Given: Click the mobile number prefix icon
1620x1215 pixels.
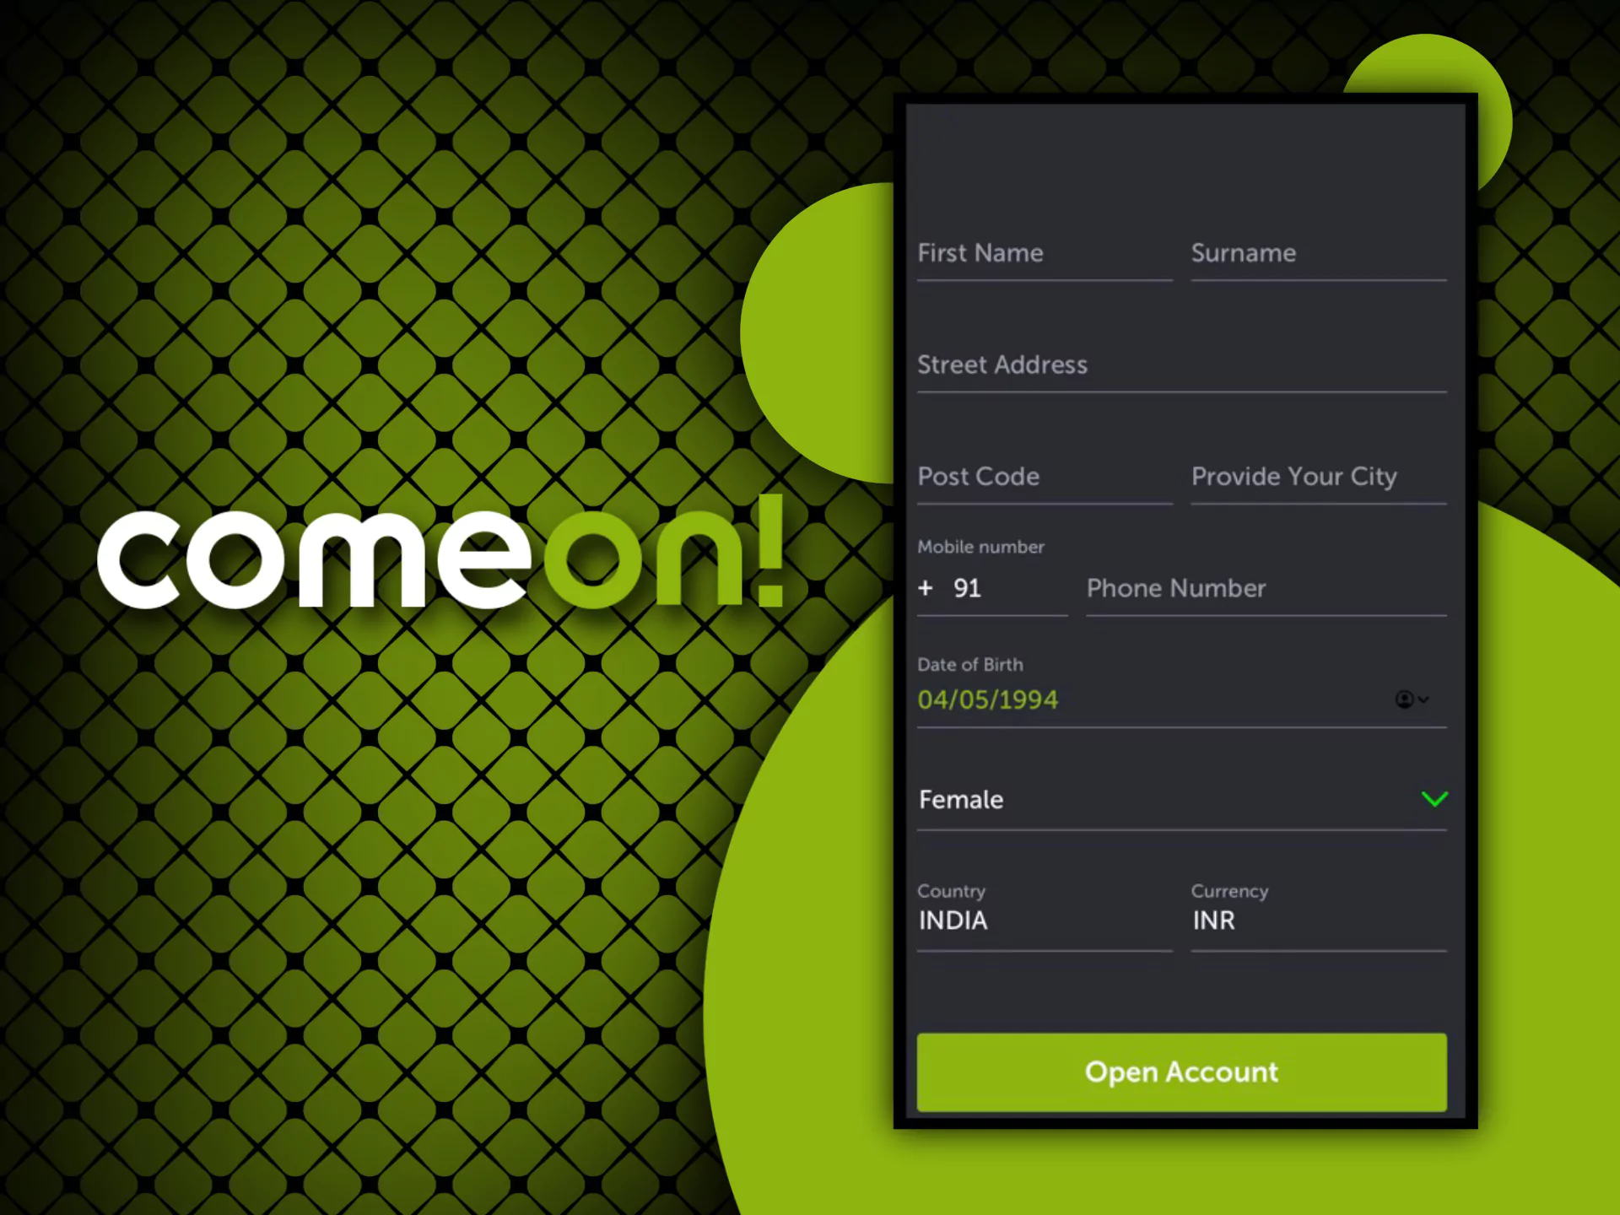Looking at the screenshot, I should click(x=926, y=587).
